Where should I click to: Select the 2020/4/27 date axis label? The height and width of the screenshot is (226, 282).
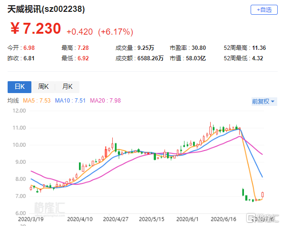tap(116, 219)
